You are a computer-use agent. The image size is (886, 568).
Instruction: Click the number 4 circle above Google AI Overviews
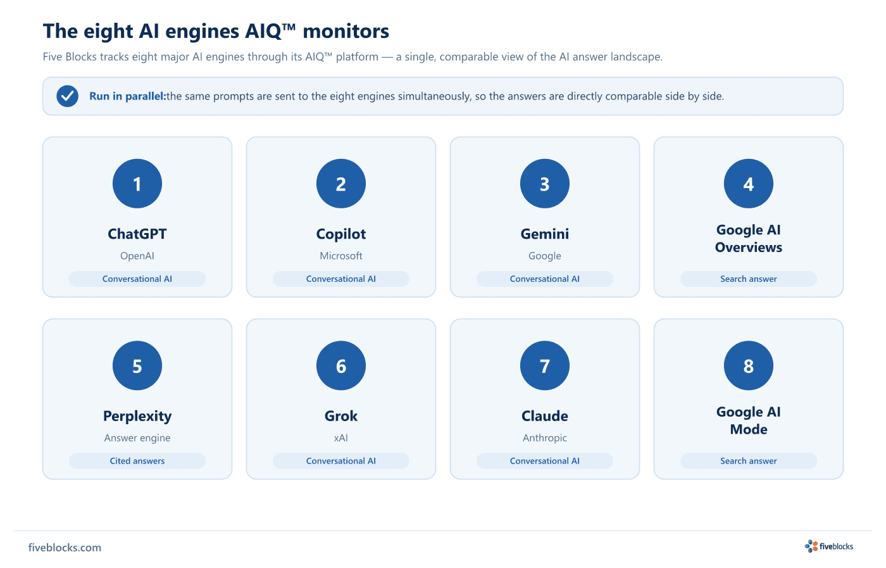coord(749,184)
